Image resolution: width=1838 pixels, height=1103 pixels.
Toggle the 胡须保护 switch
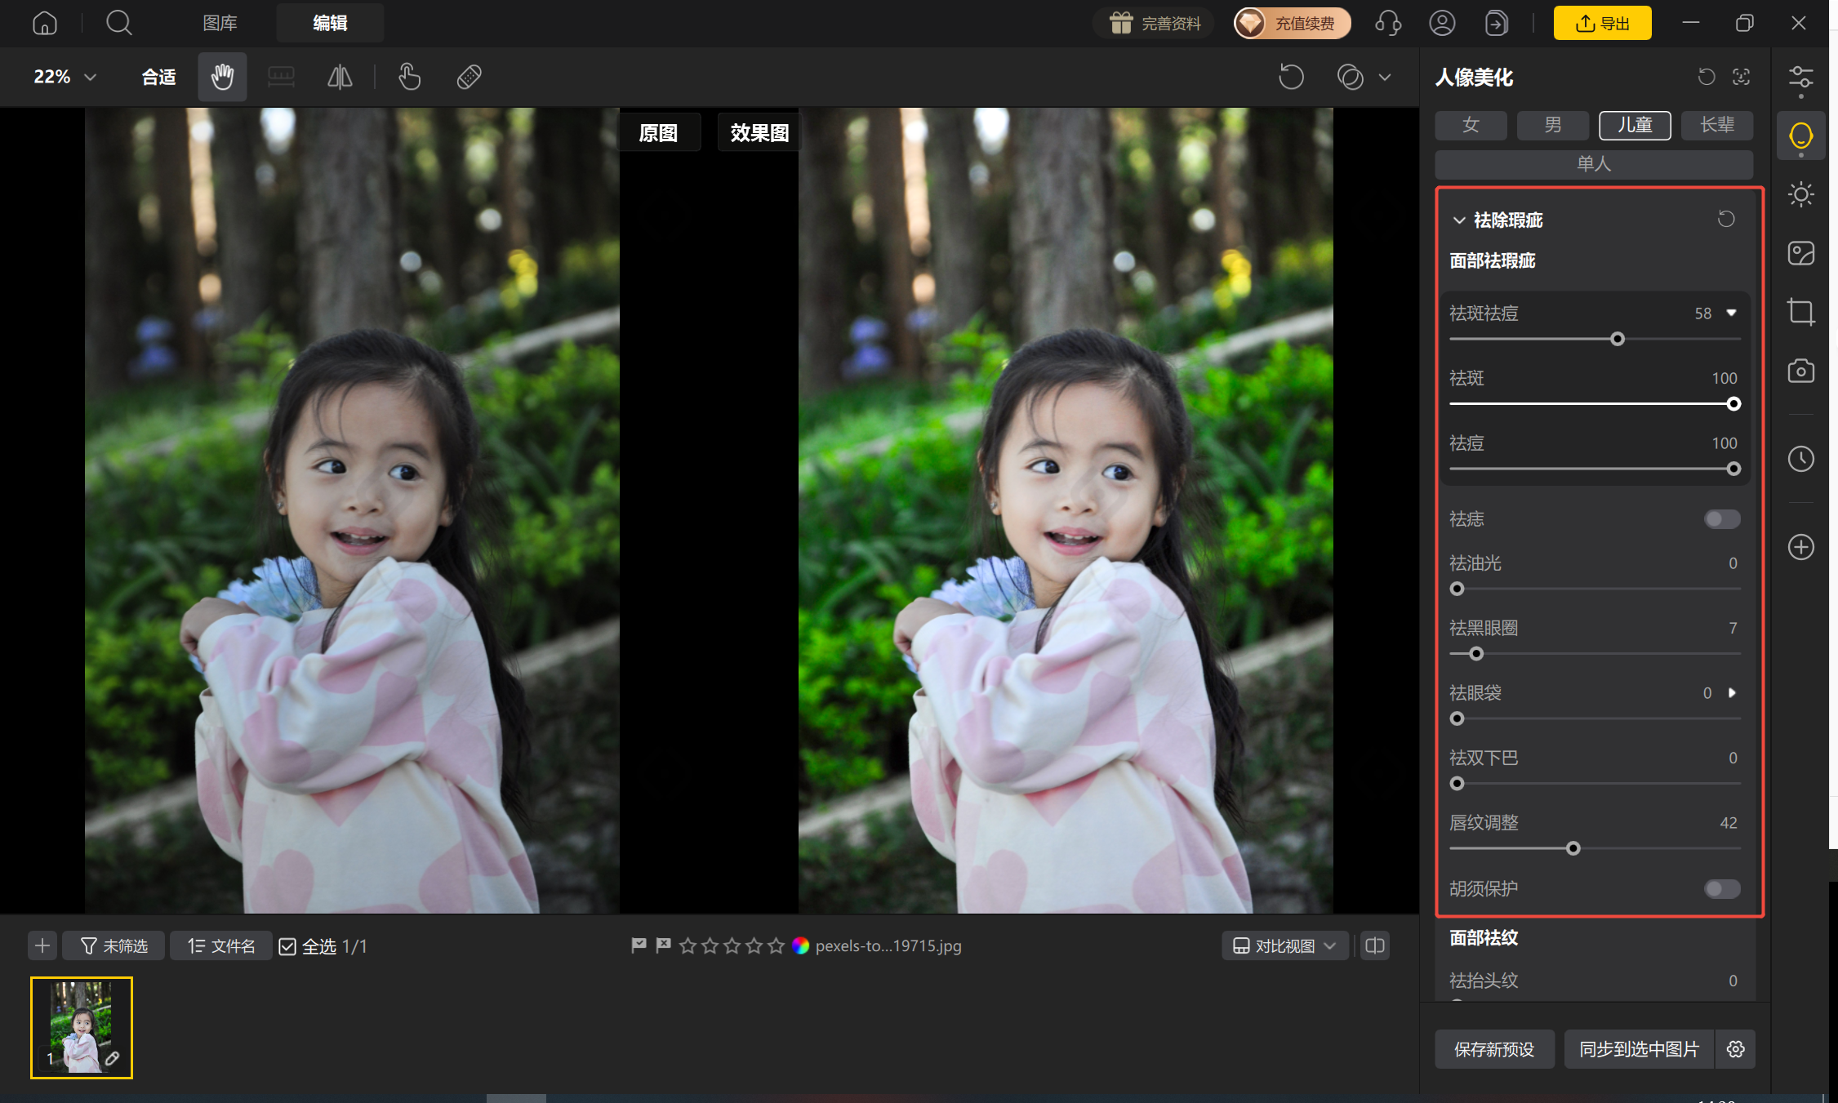pos(1722,888)
